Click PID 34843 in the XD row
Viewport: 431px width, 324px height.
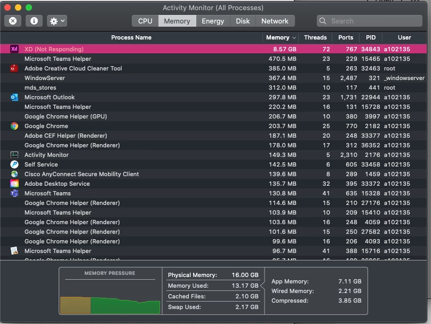click(x=371, y=49)
